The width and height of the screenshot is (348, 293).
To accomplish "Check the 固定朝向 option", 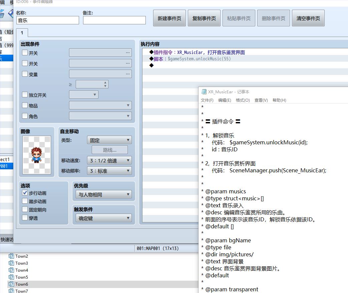I will point(25,209).
